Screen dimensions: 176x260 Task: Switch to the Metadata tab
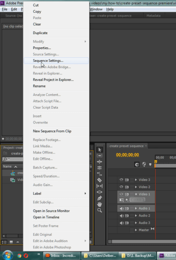tap(153, 16)
